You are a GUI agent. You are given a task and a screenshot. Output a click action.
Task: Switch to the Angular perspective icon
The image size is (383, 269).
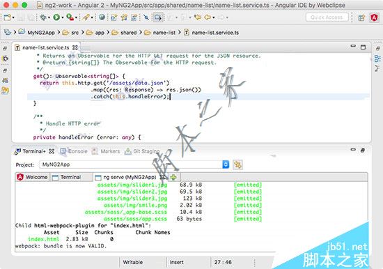(374, 17)
